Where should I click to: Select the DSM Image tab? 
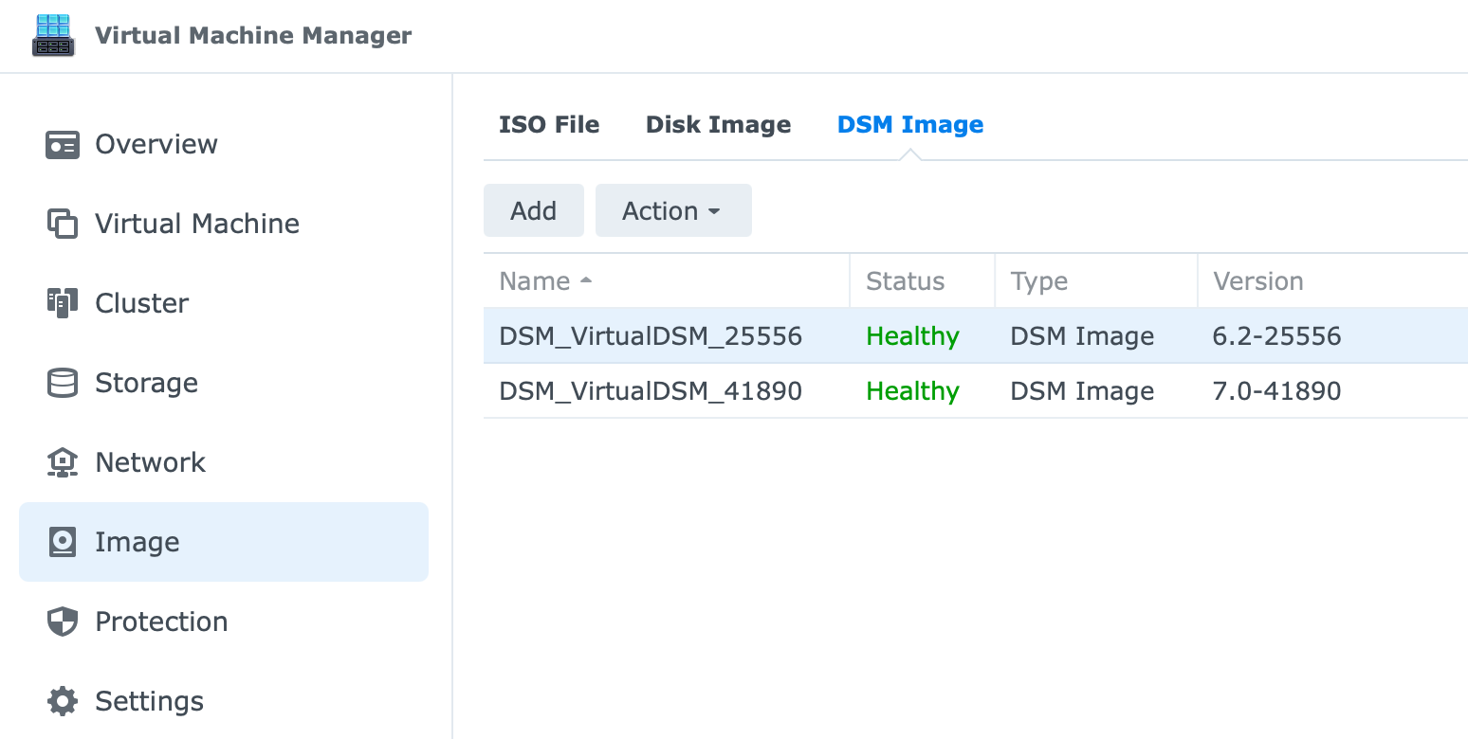(910, 125)
